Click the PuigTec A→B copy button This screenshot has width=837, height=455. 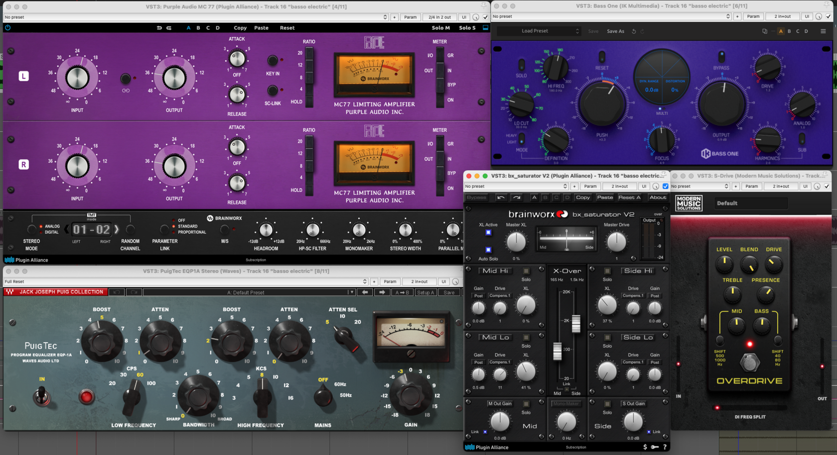(x=403, y=292)
